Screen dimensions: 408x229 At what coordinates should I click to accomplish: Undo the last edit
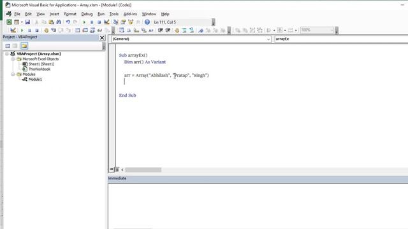[68, 22]
